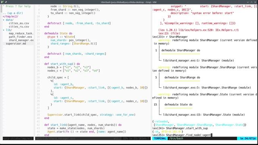Click 'defstruct [:num_shards, :shard_ranges]' line
This screenshot has height=145, width=258.
click(77, 54)
